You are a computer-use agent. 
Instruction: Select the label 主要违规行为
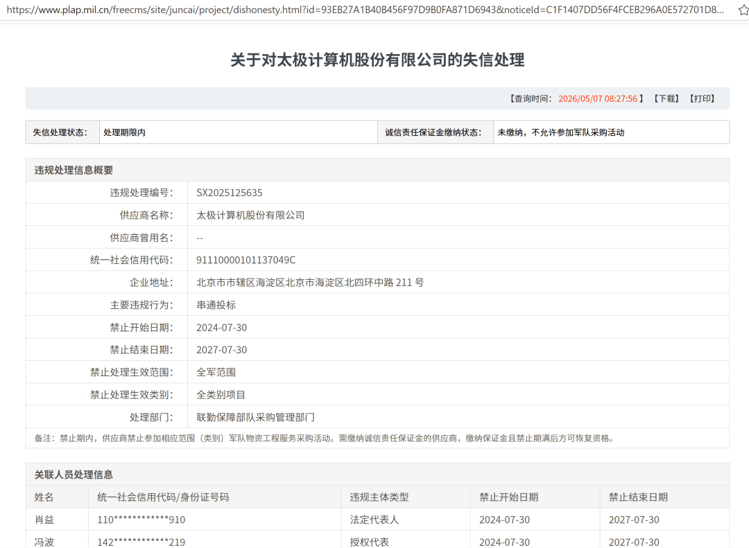click(x=141, y=305)
